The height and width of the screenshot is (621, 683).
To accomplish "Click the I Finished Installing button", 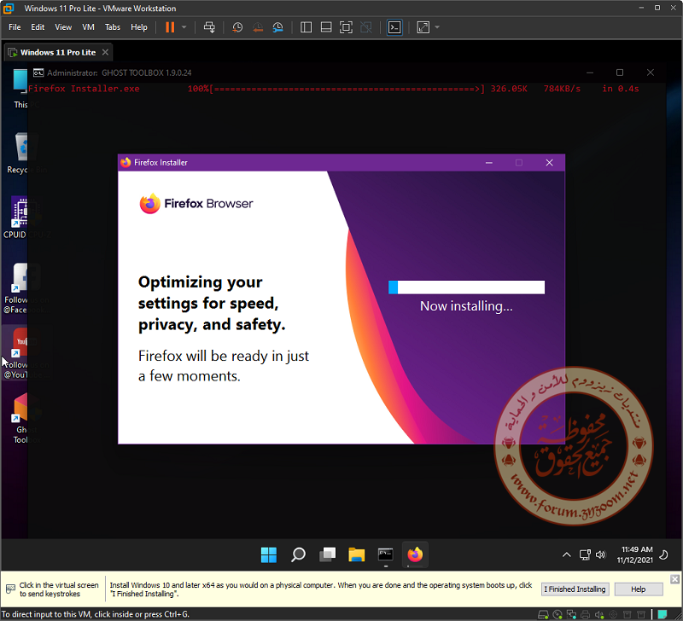I will tap(575, 589).
